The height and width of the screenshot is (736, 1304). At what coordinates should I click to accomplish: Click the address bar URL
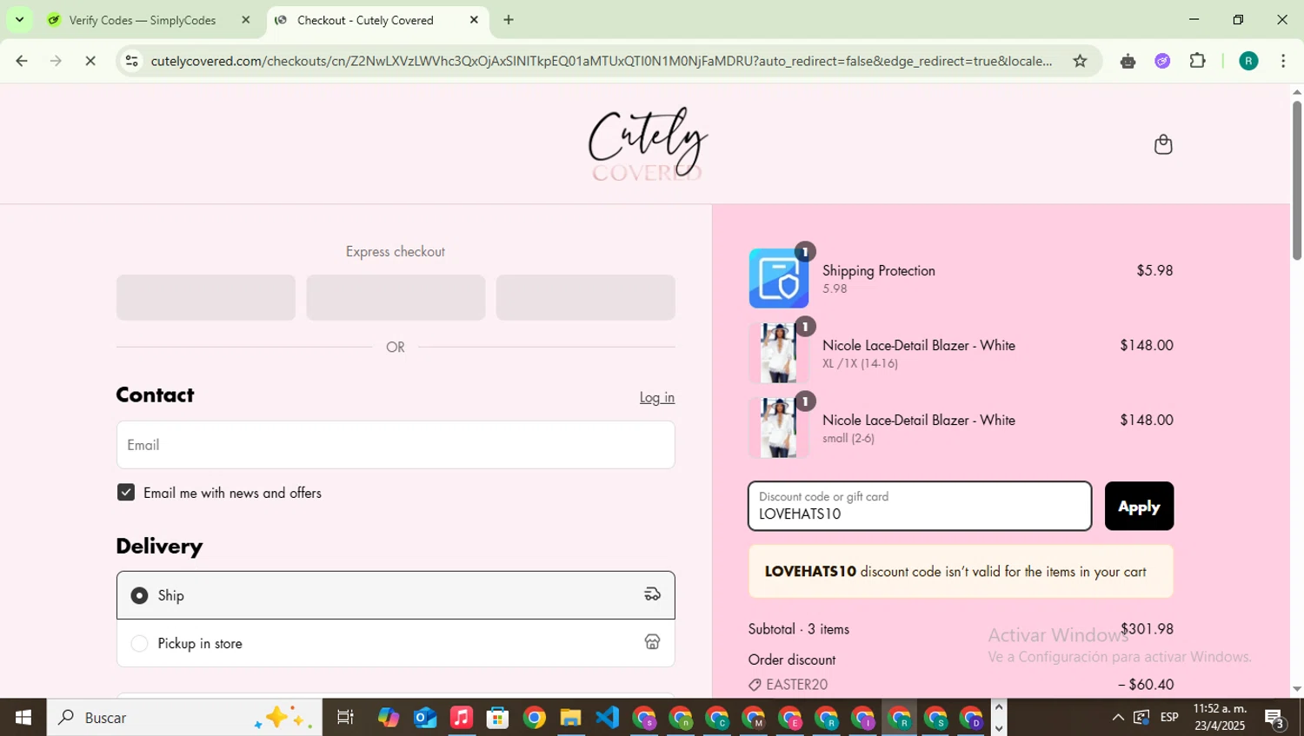pos(602,61)
